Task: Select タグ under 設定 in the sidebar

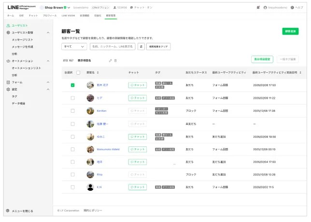Action: coord(14,96)
